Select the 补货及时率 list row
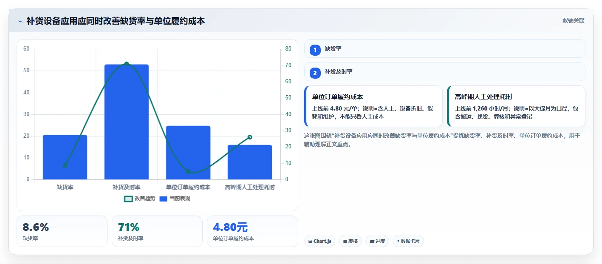The height and width of the screenshot is (264, 602). pyautogui.click(x=444, y=71)
